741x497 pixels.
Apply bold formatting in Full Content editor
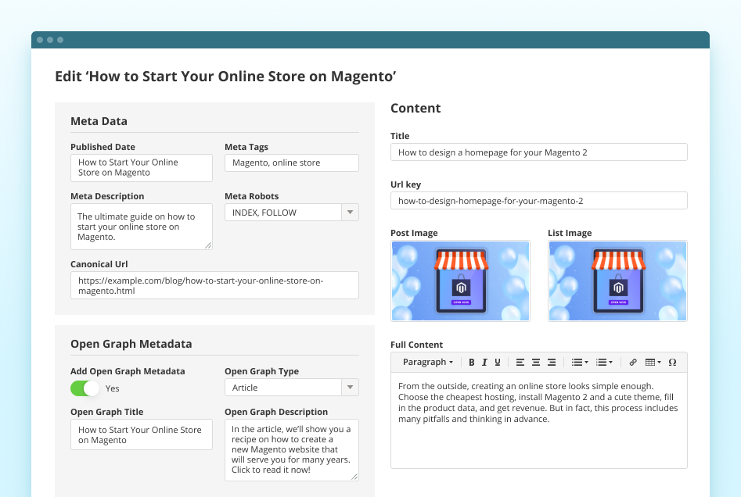(472, 363)
